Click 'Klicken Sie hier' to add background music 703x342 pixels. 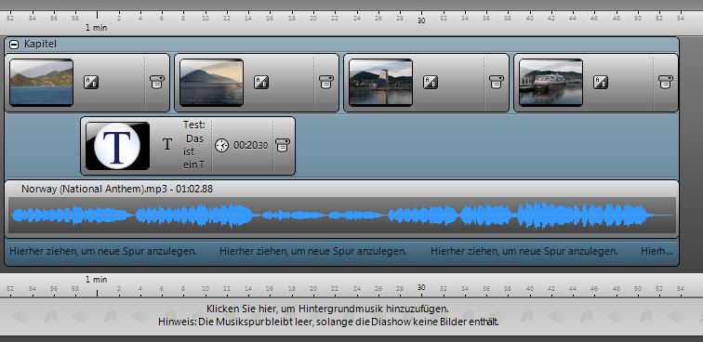[x=327, y=309]
